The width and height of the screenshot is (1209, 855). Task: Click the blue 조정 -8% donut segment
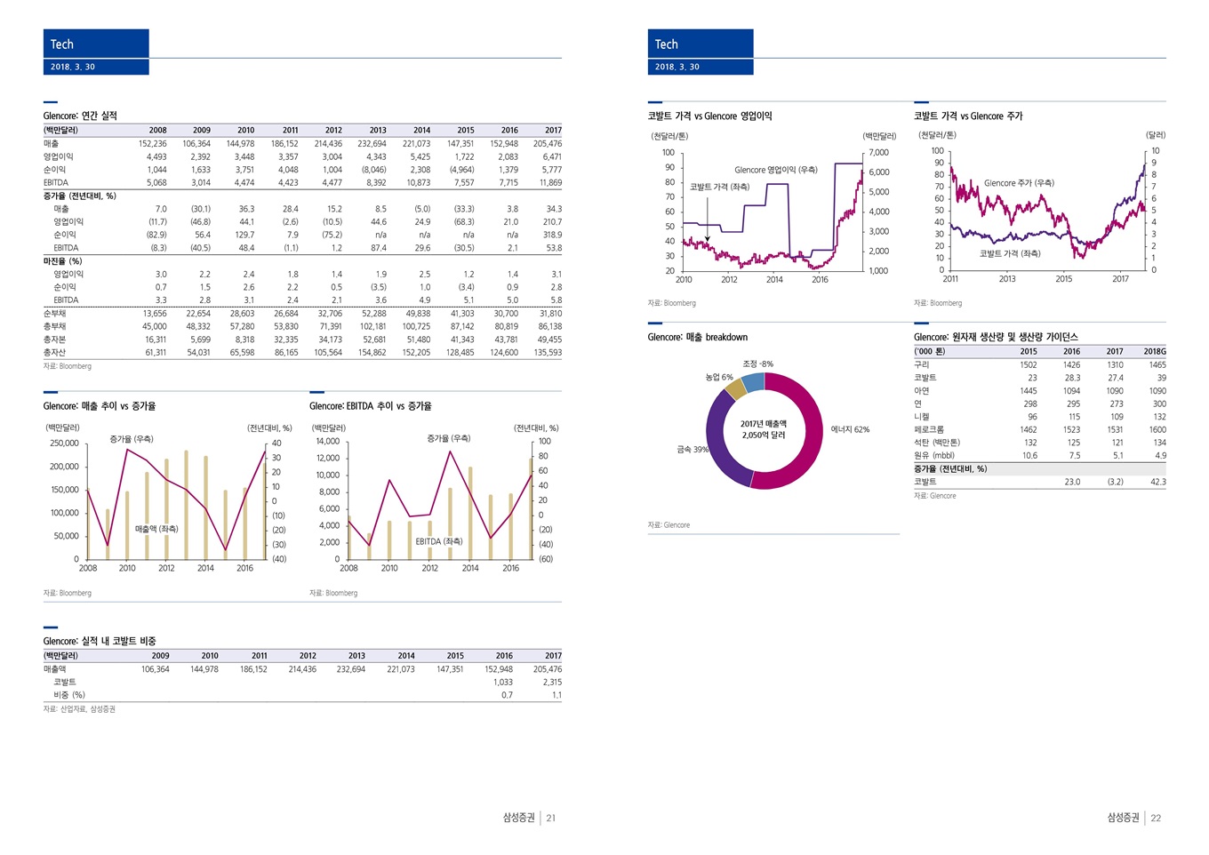[753, 382]
